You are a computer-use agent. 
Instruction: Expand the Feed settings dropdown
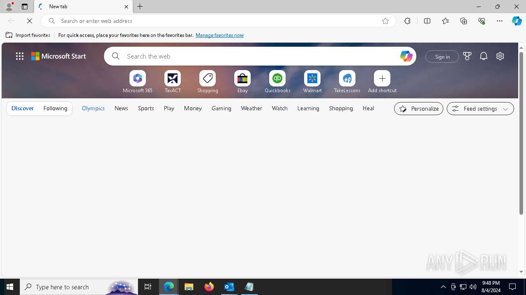[480, 109]
